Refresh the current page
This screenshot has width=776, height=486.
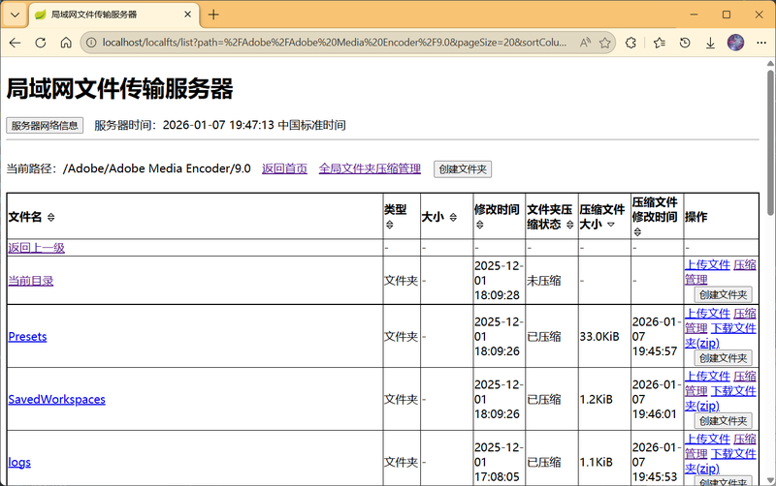(41, 43)
